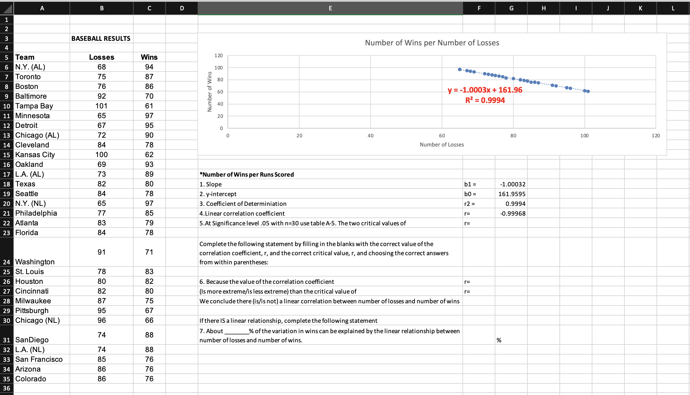Viewport: 690px width, 395px height.
Task: Select the y-intercept value 161.9595
Action: point(511,194)
